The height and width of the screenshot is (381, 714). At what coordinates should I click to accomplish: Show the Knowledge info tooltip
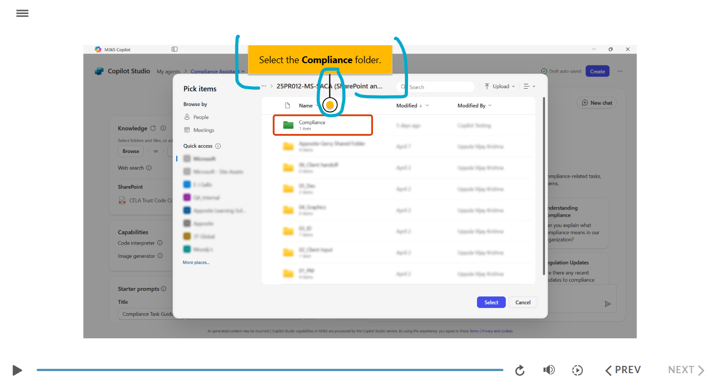coord(163,128)
